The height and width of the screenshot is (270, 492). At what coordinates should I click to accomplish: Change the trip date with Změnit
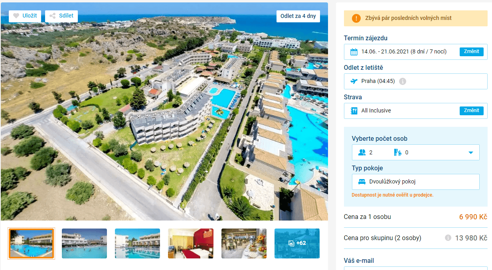tap(472, 52)
